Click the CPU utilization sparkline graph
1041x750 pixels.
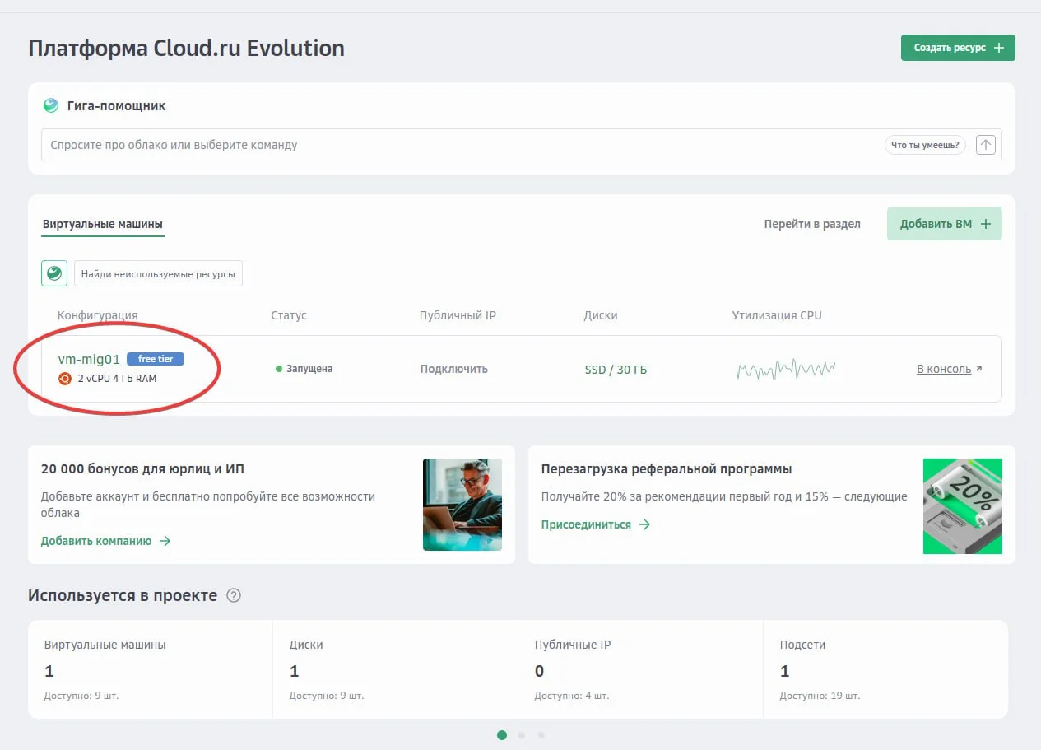[x=785, y=370]
